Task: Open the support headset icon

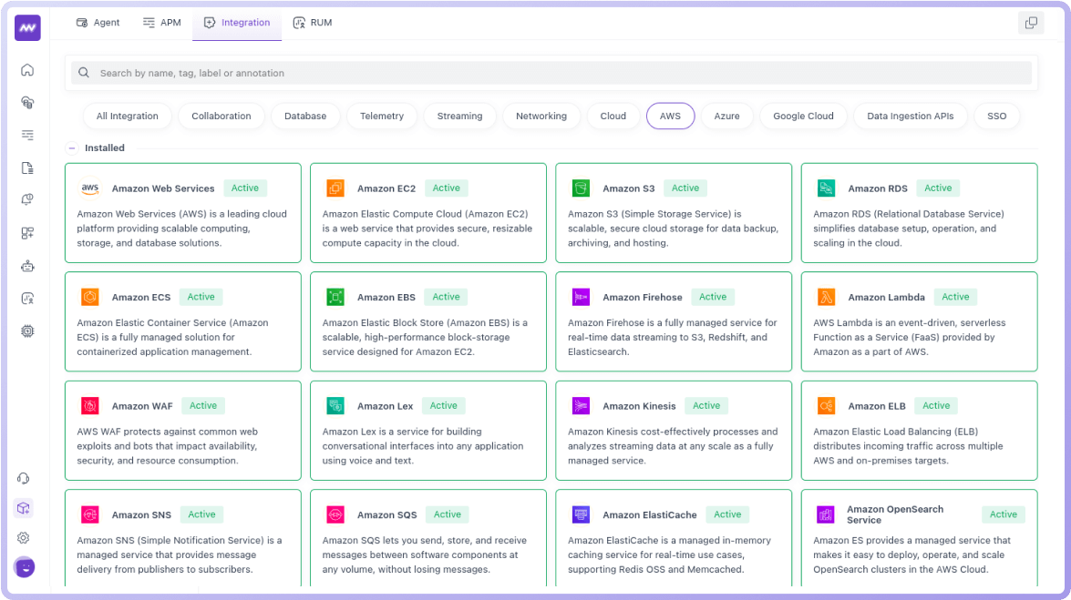Action: pos(23,479)
